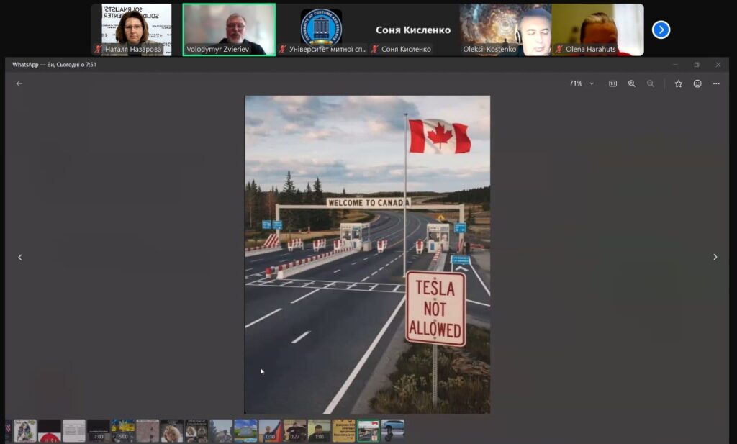Open the car thumbnail at strip end
737x444 pixels.
392,431
